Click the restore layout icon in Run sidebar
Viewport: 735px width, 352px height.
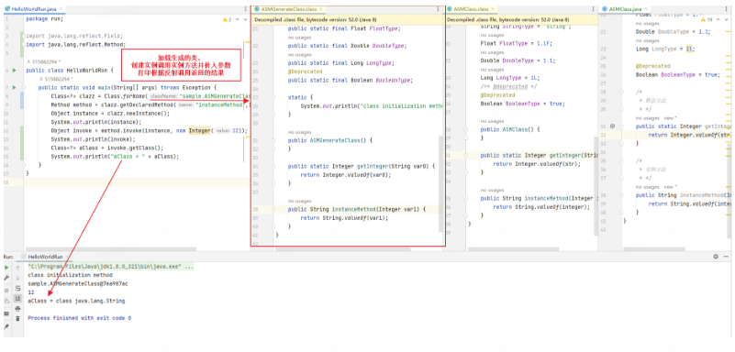coord(6,313)
